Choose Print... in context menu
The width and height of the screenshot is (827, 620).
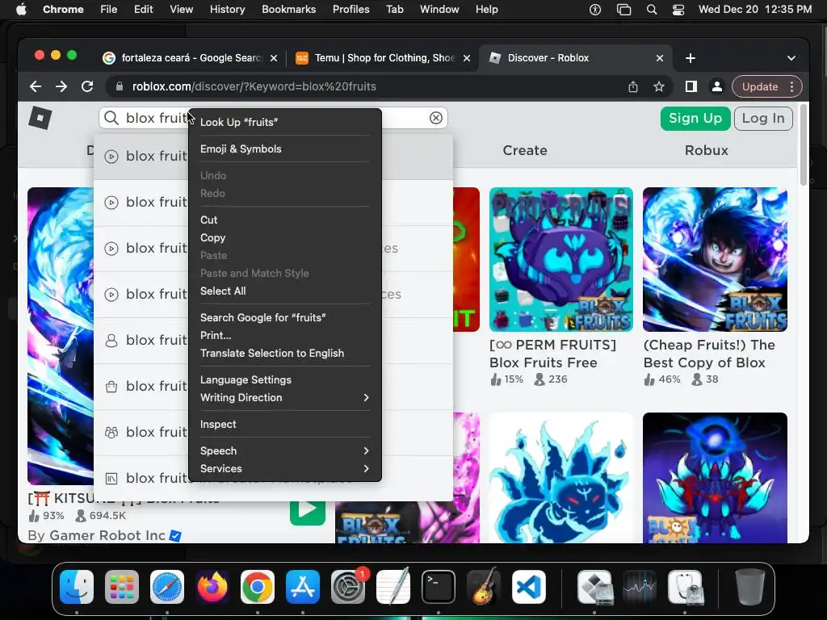(285, 335)
